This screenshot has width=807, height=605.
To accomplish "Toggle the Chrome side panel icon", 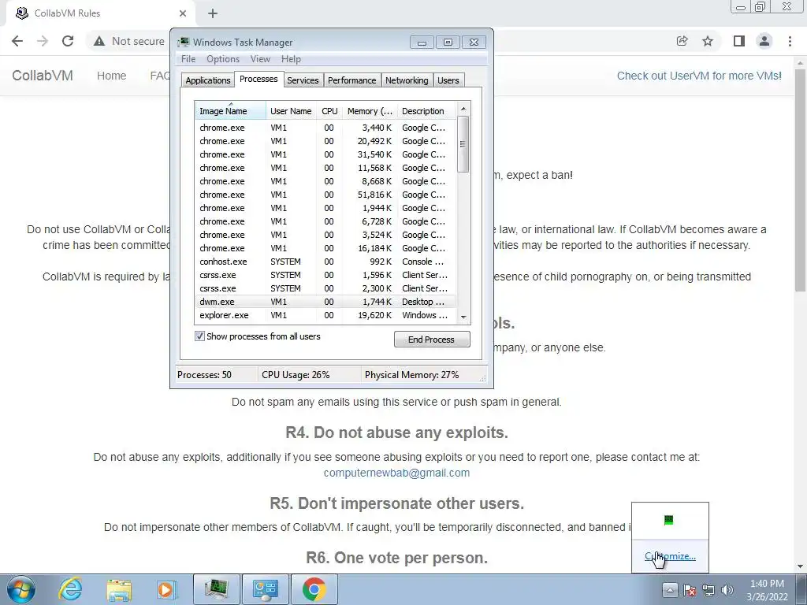I will pos(738,41).
